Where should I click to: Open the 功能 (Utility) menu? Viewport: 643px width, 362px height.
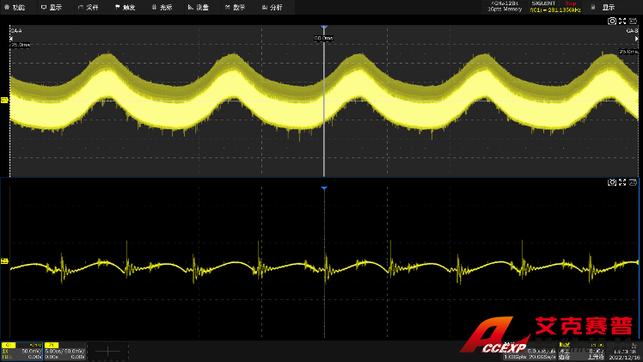pos(15,7)
